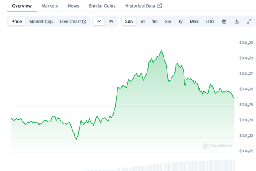The image size is (256, 171).
Task: Expand chart to fullscreen
Action: coord(249,21)
